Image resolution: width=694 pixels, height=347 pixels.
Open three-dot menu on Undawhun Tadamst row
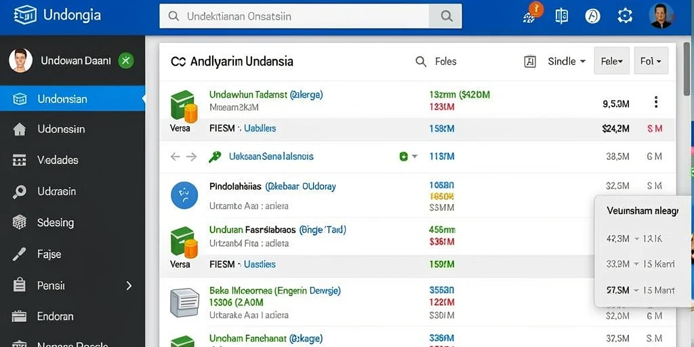click(x=656, y=103)
